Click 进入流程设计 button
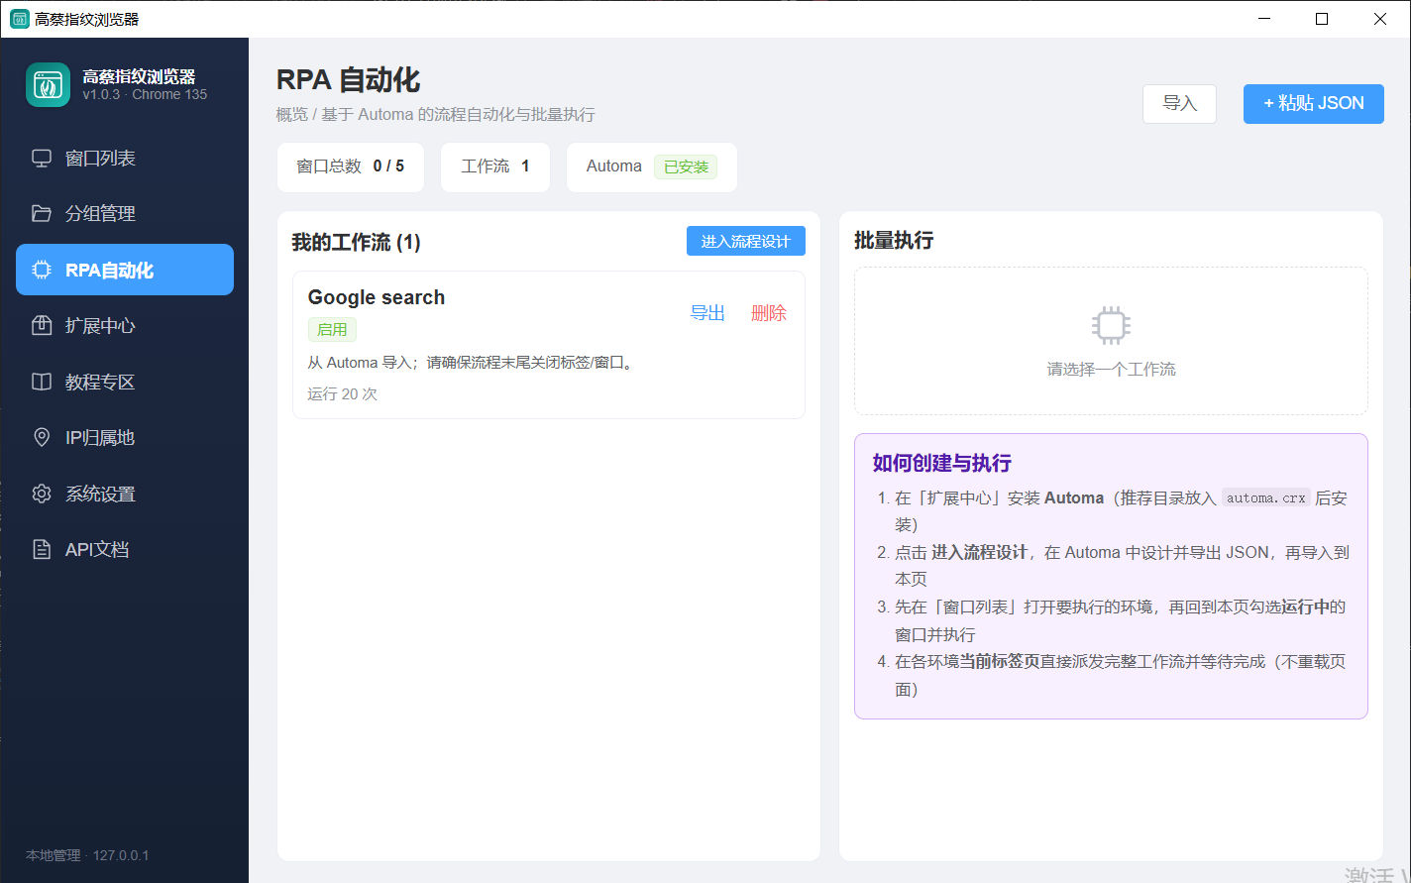 click(x=746, y=241)
